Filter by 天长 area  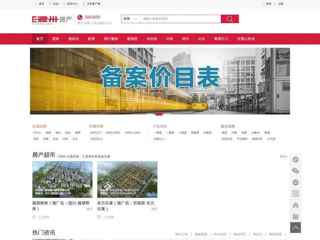(x=75, y=139)
